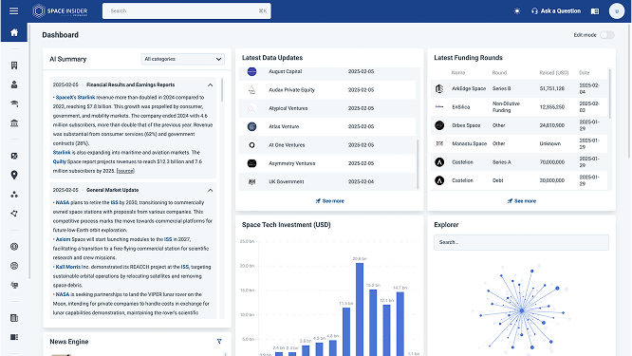Click See more under Latest Funding Rounds

coord(522,200)
